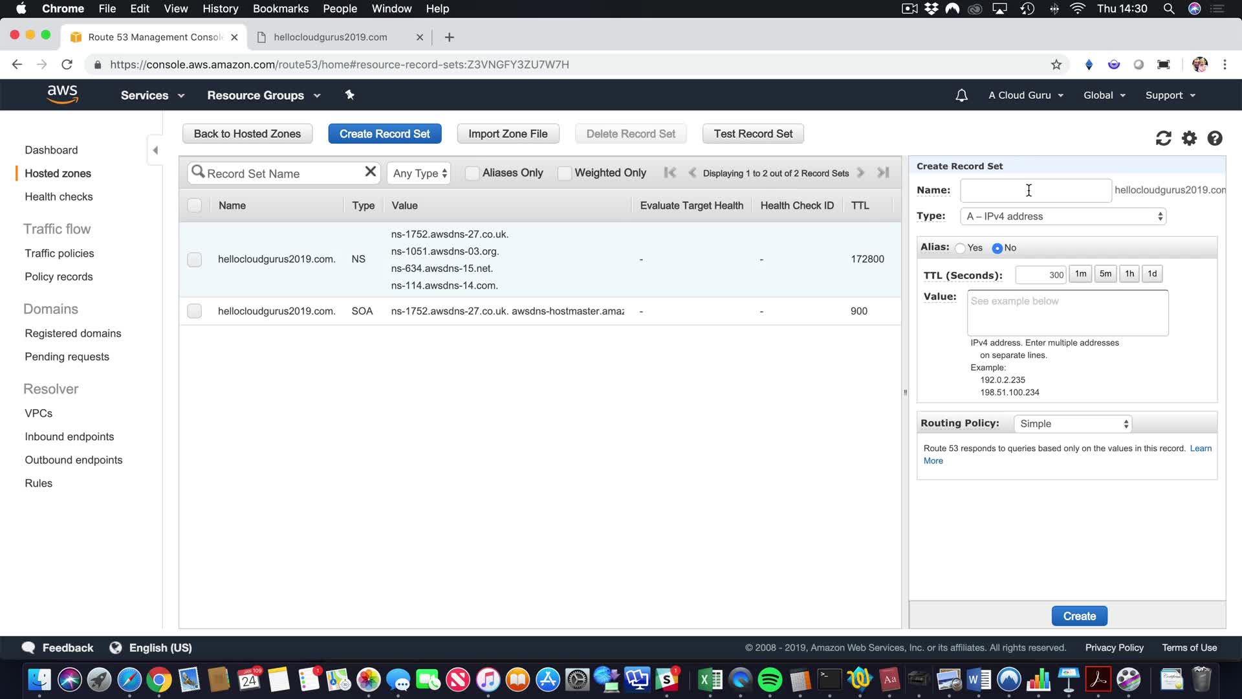Screen dimensions: 1242x699
Task: Select the Alias Yes radio button
Action: pos(960,248)
